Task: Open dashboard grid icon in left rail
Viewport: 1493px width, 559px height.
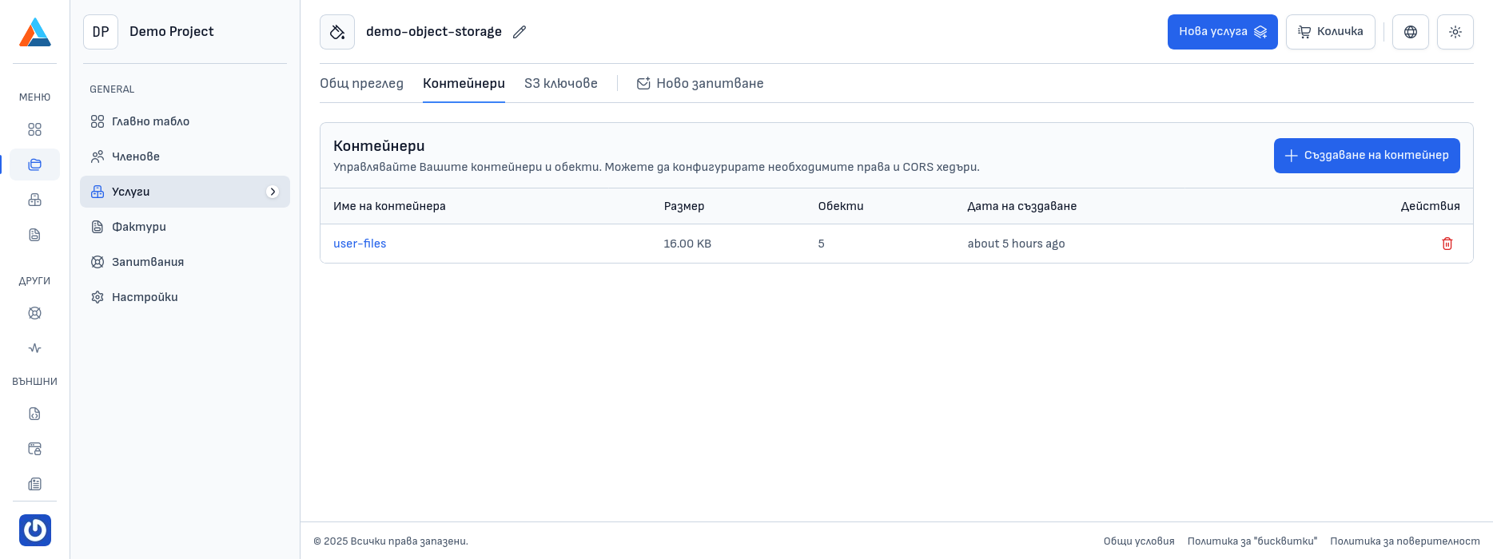Action: pyautogui.click(x=34, y=129)
